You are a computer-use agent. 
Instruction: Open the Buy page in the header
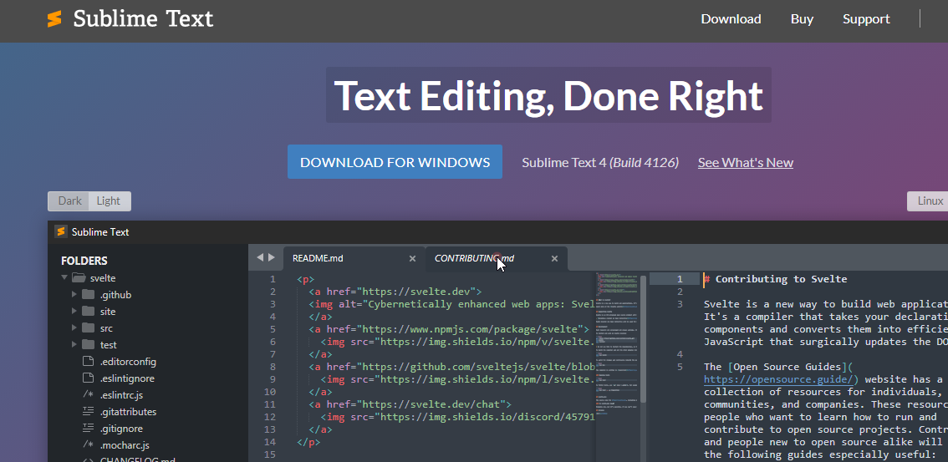[x=802, y=18]
